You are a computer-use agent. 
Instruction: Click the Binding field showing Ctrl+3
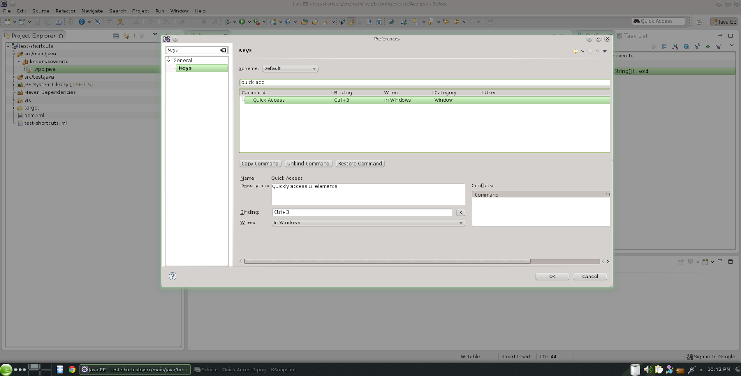(362, 212)
